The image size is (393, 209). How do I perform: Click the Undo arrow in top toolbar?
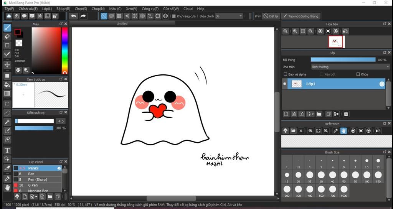tap(73, 16)
